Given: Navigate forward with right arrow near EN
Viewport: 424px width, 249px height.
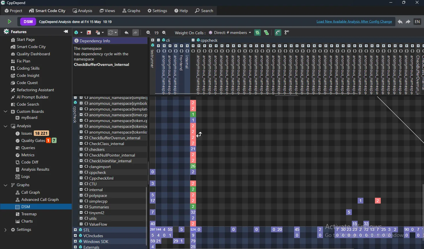Looking at the screenshot, I should pyautogui.click(x=408, y=22).
